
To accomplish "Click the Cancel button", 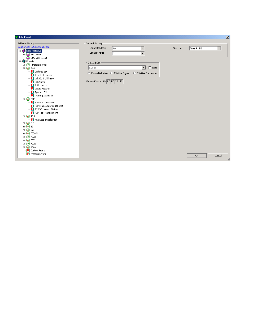I will coord(218,156).
